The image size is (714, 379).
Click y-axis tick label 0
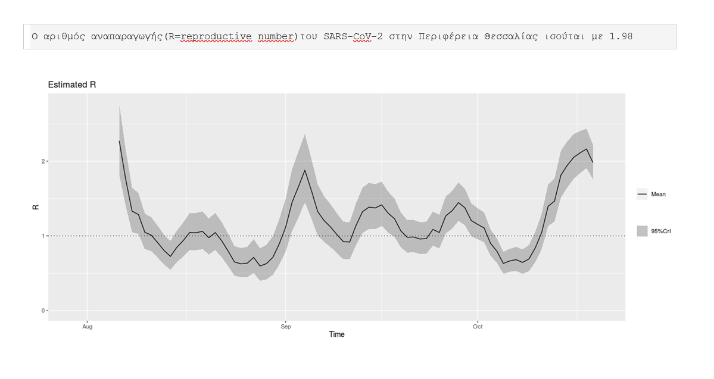click(43, 311)
